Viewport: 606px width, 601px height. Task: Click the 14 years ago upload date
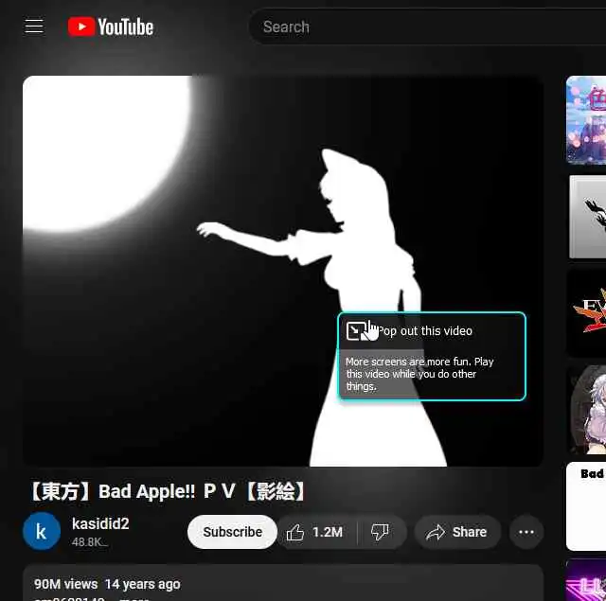coord(143,584)
